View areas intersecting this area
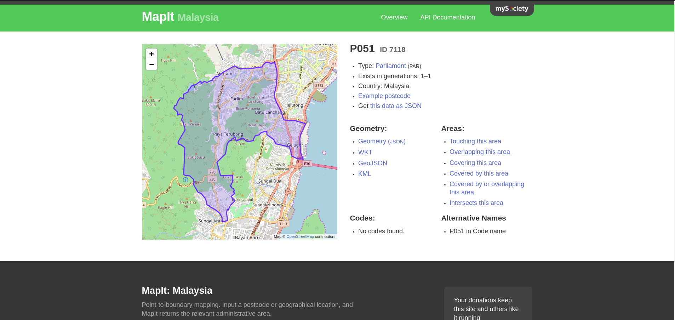Screen dimensions: 675x320 476,203
